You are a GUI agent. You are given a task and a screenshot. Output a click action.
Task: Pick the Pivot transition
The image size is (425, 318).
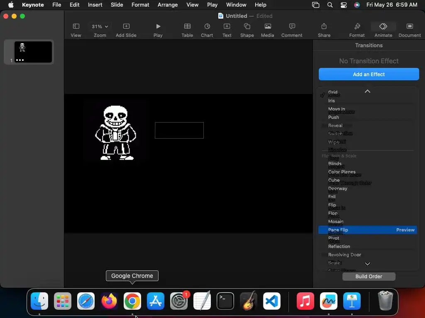333,238
